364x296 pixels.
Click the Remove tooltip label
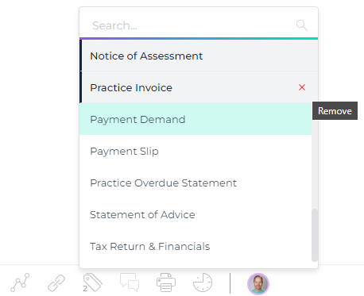tap(335, 110)
